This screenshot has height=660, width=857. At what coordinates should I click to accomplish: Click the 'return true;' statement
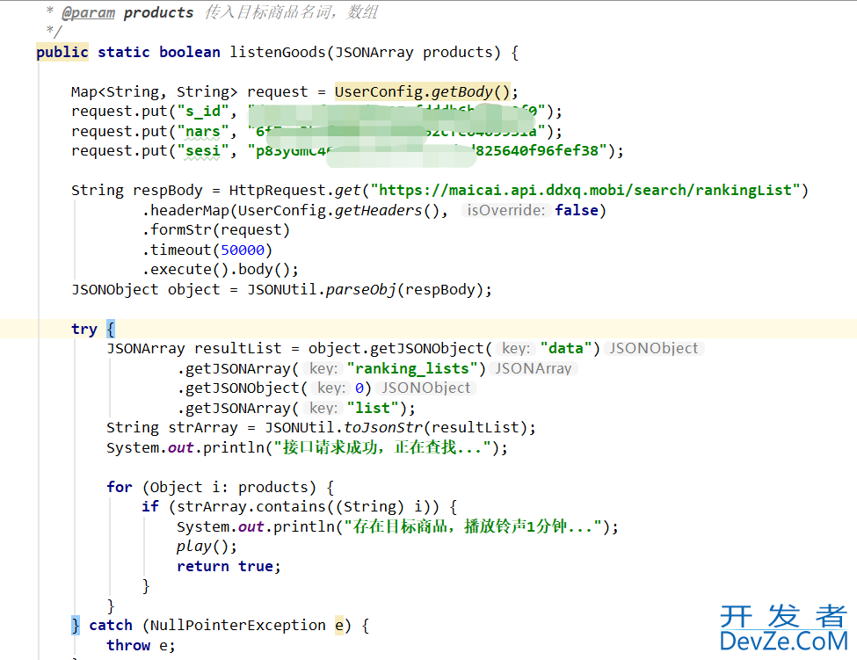[229, 567]
